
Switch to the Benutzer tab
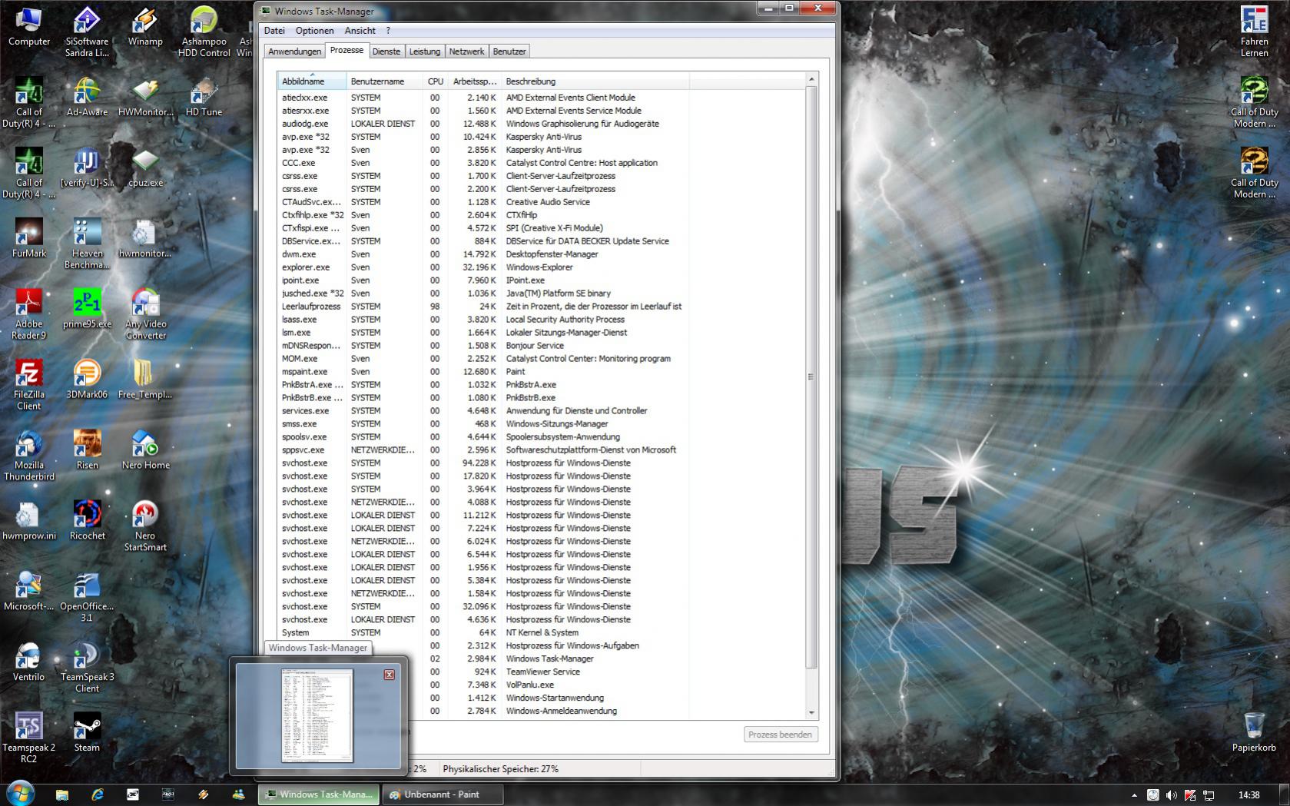(509, 51)
